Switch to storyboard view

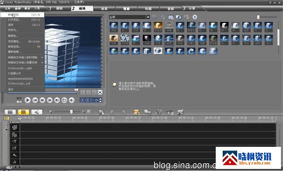9,112
